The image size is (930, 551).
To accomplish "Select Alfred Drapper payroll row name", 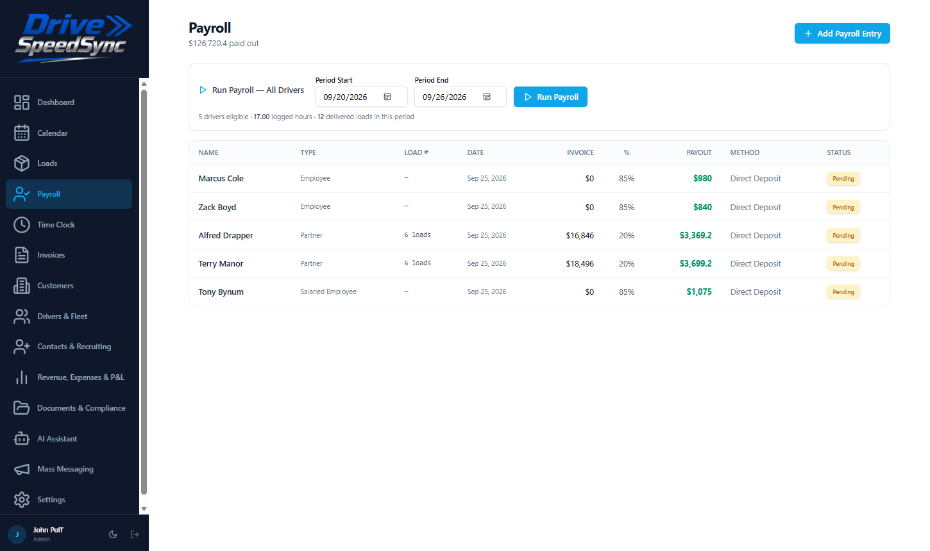I will point(226,235).
